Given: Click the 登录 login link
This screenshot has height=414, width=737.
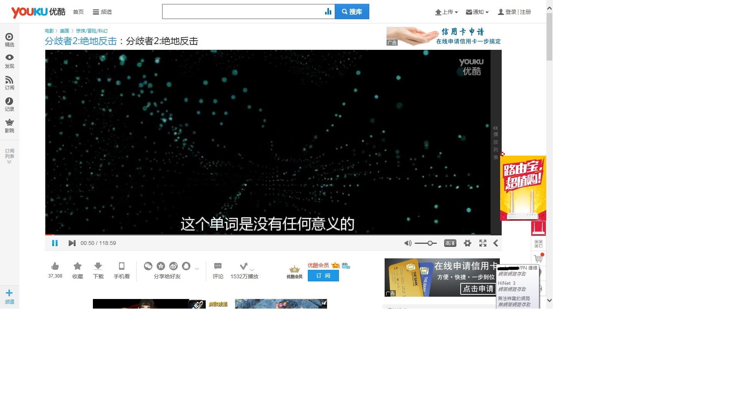Looking at the screenshot, I should (x=511, y=12).
